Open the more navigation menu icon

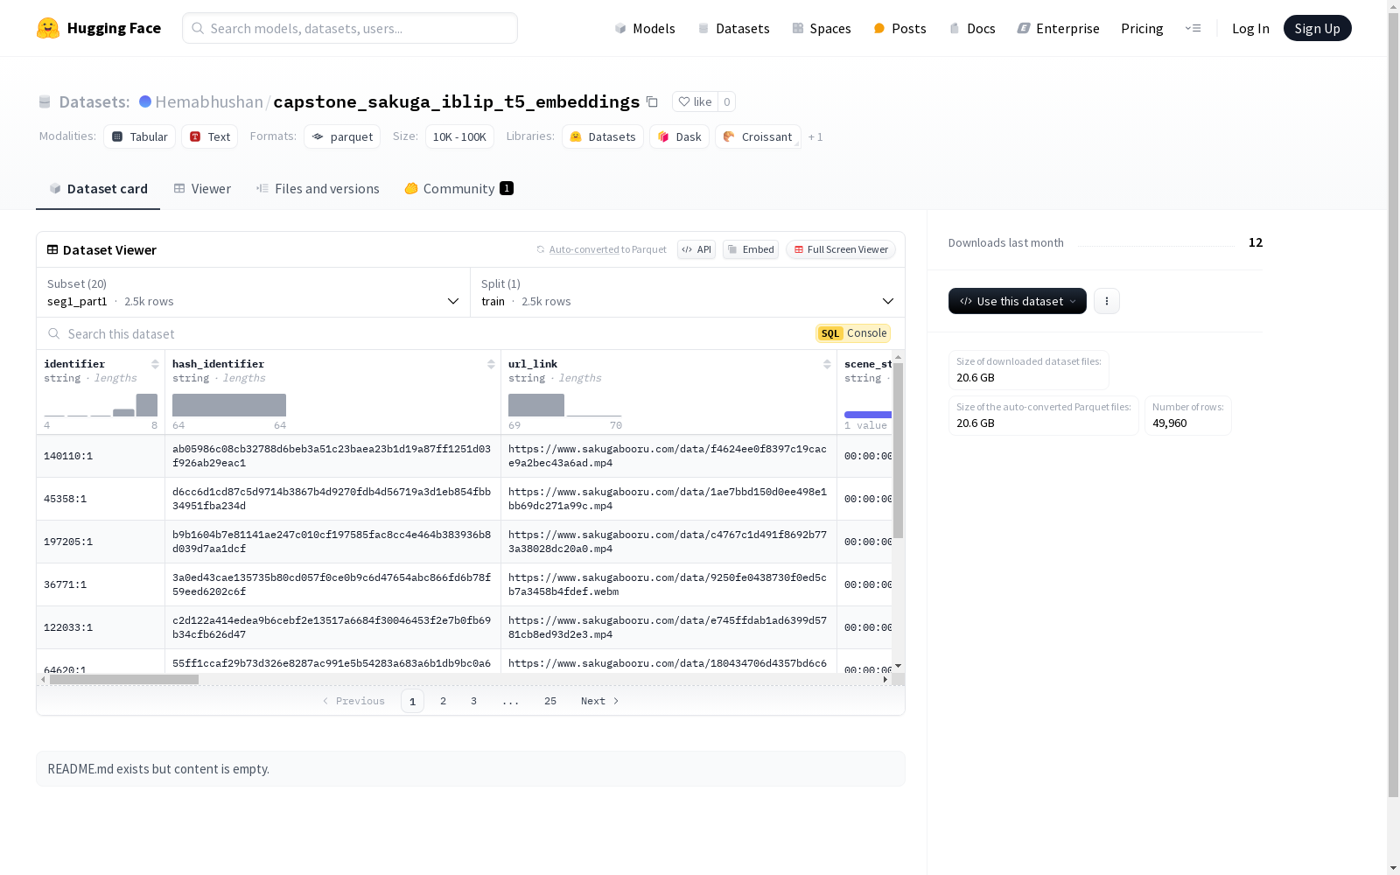(1193, 28)
